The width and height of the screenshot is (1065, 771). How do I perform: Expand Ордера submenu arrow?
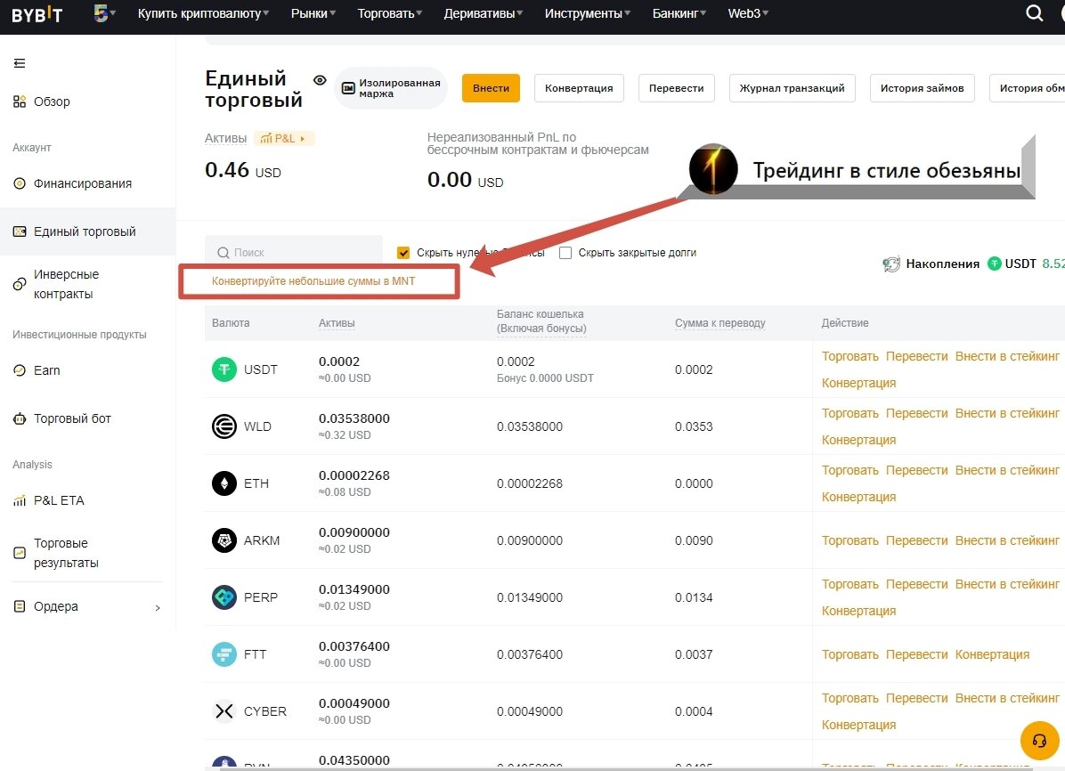coord(158,607)
